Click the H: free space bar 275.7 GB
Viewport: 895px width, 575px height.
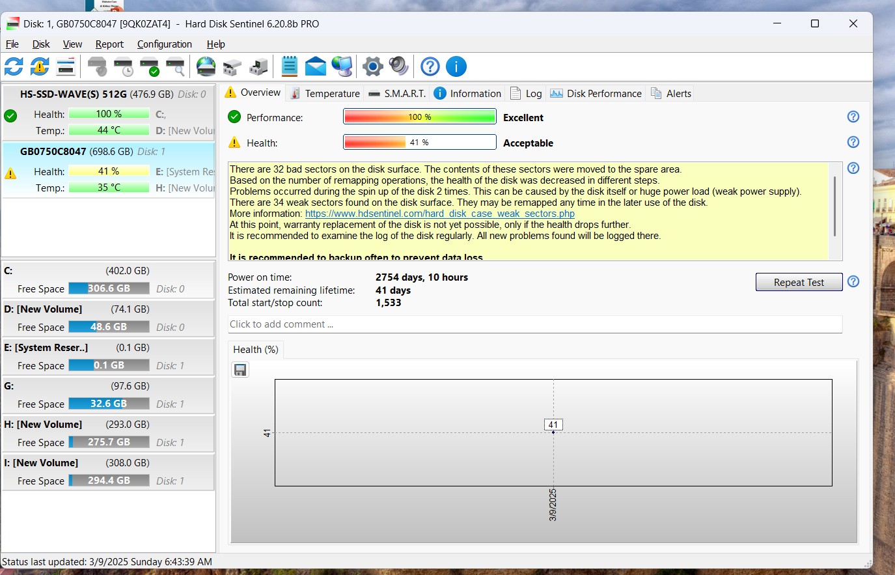[109, 442]
